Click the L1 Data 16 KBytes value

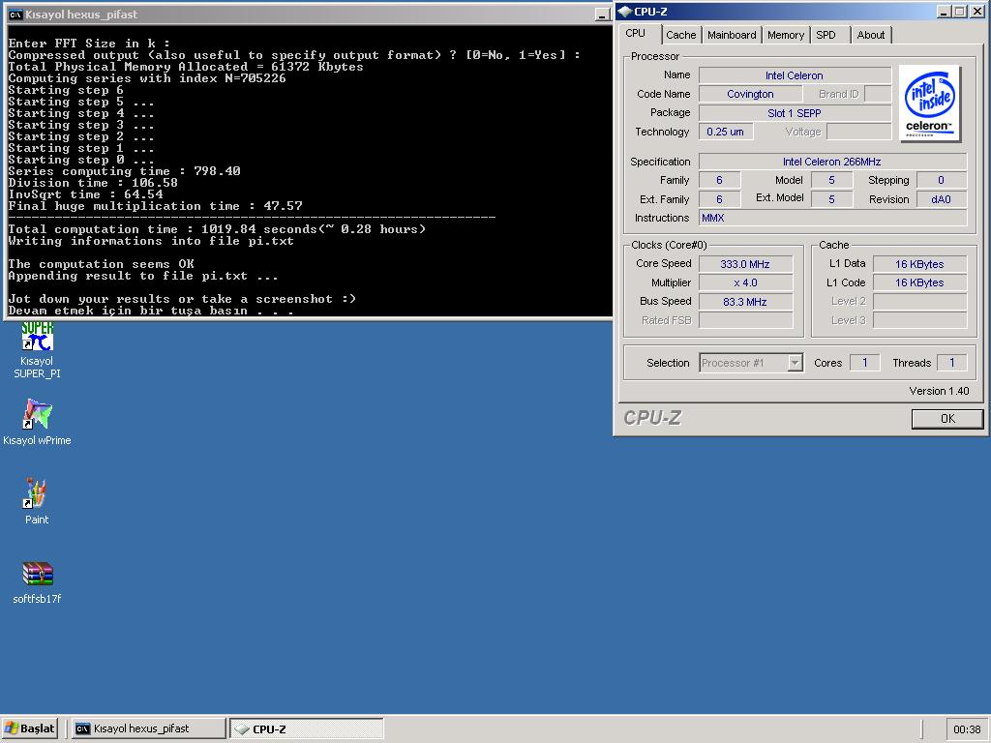[919, 264]
